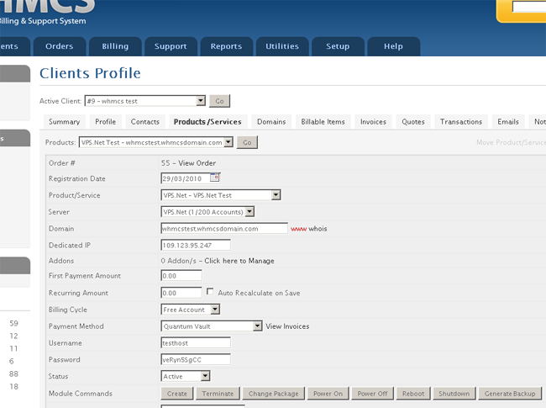Screen dimensions: 546x408
Task: Click Go next to Active Client
Action: coord(220,101)
